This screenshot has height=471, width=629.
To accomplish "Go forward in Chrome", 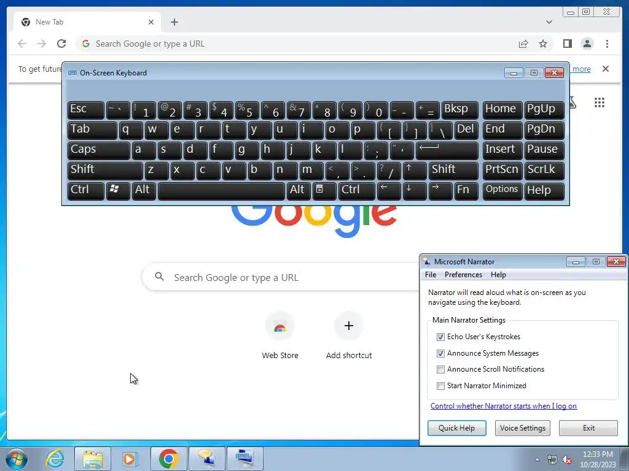I will tap(42, 44).
